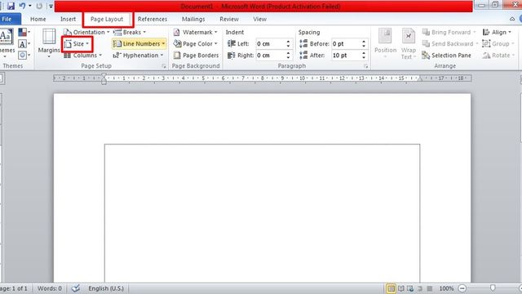The width and height of the screenshot is (522, 294).
Task: Increase Spacing Before with spinner arrow
Action: [364, 42]
